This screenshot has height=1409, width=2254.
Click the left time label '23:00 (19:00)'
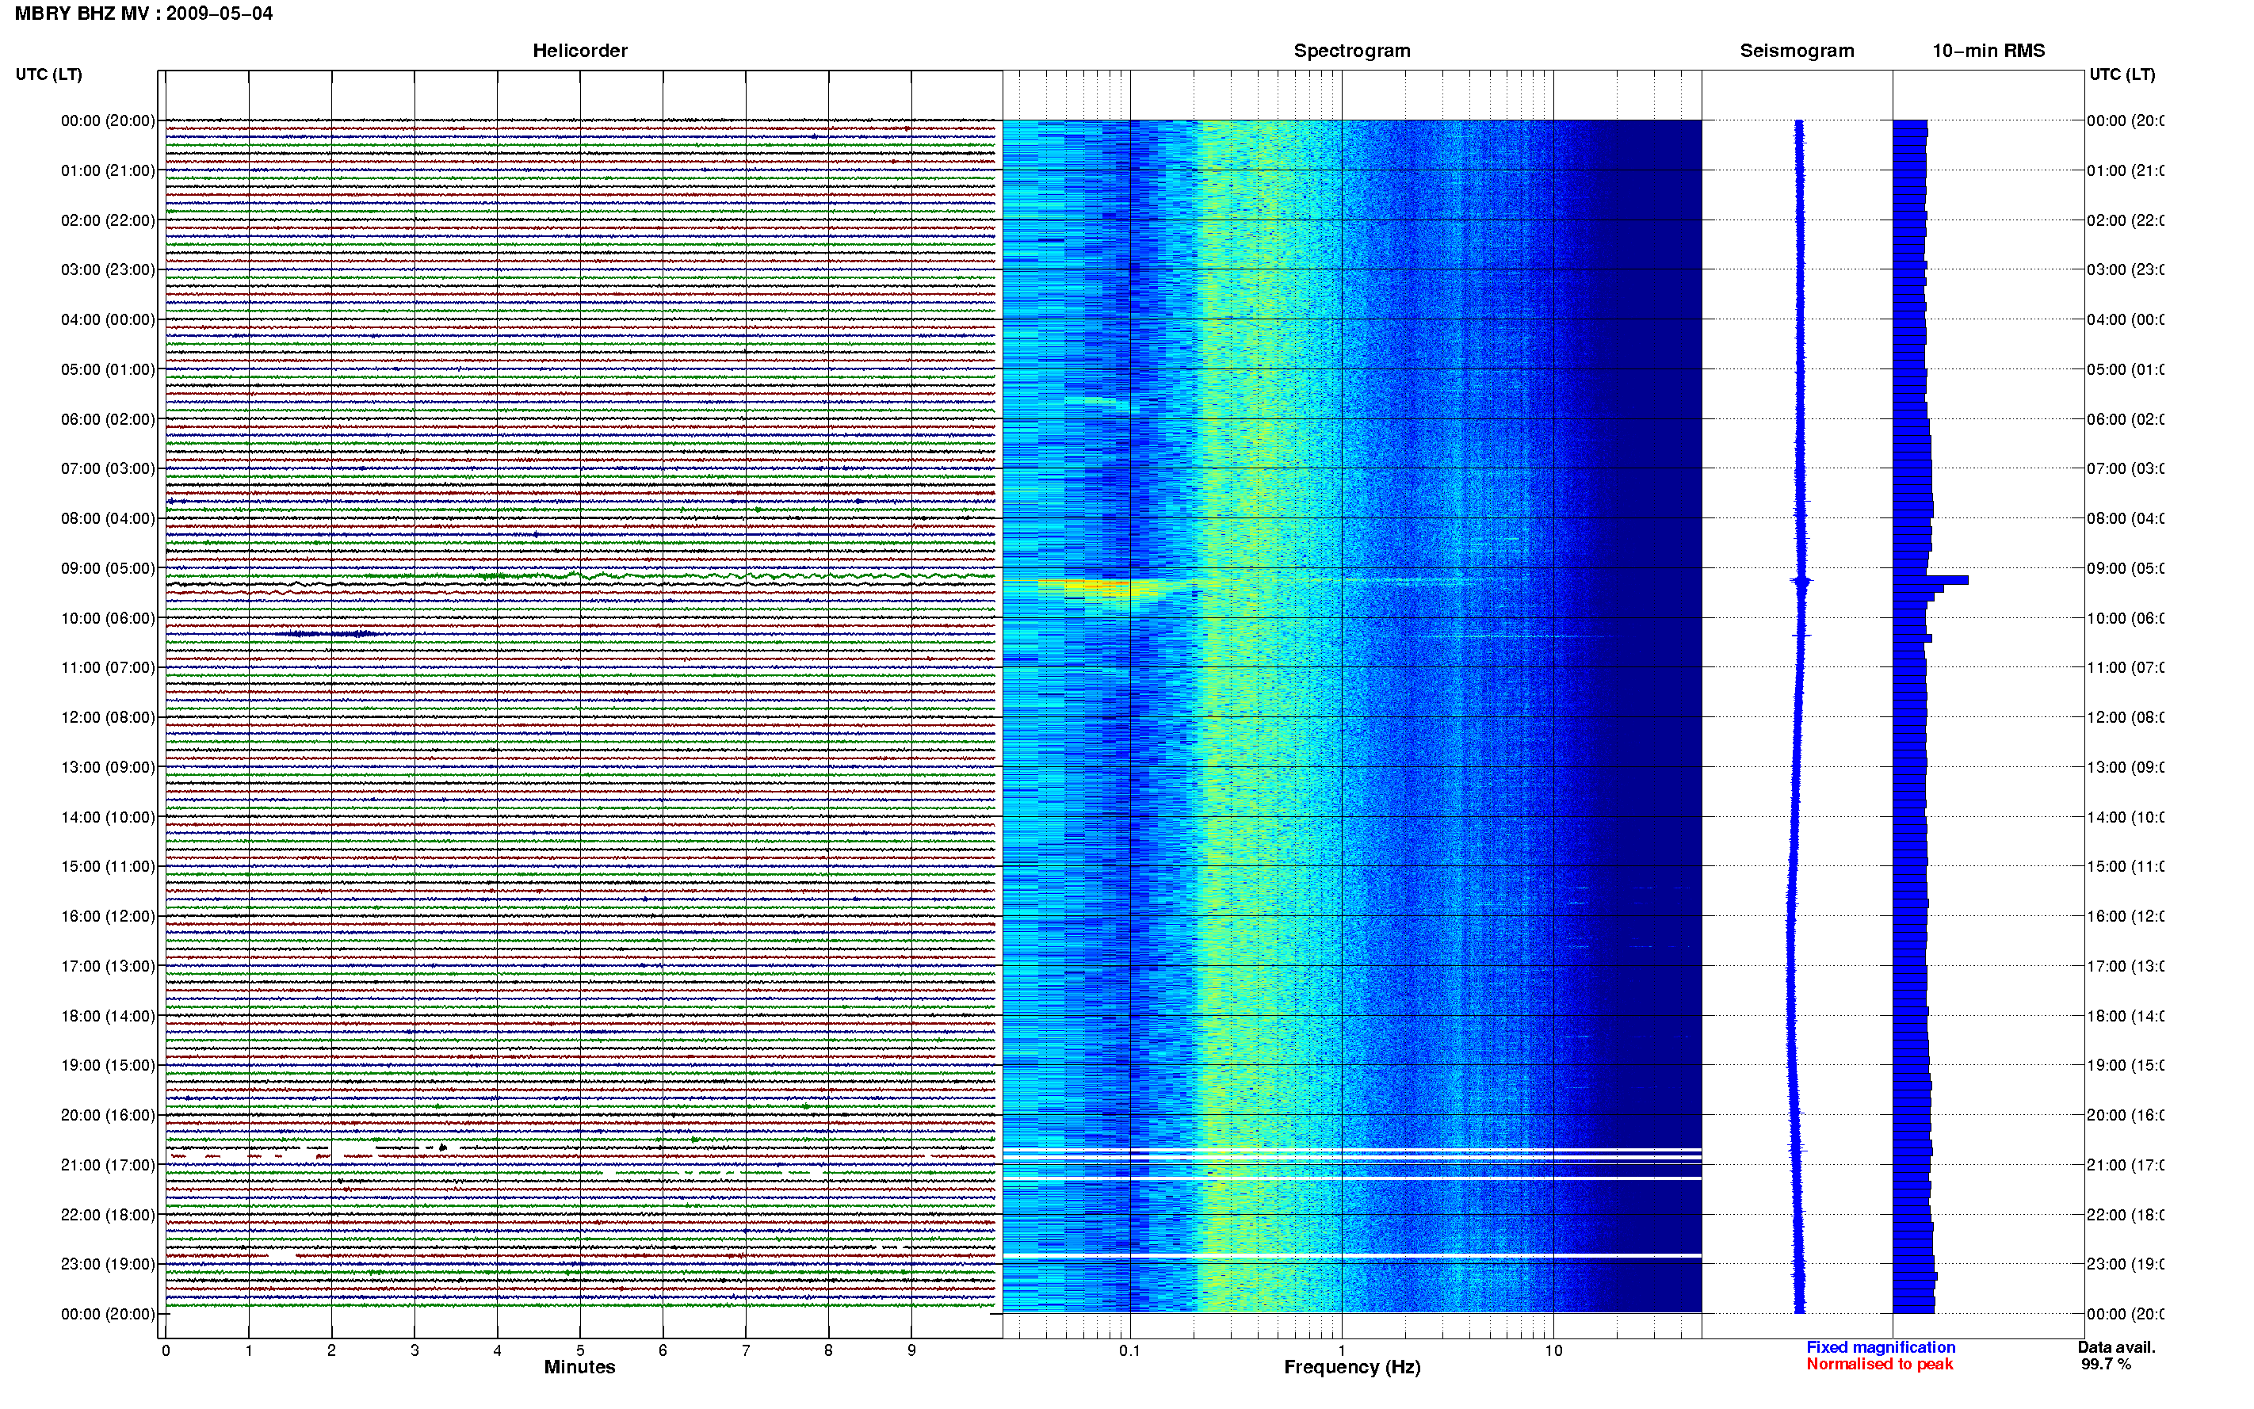point(108,1264)
